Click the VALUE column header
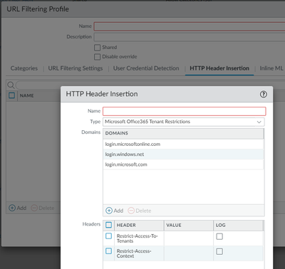Image resolution: width=285 pixels, height=269 pixels. click(x=189, y=225)
